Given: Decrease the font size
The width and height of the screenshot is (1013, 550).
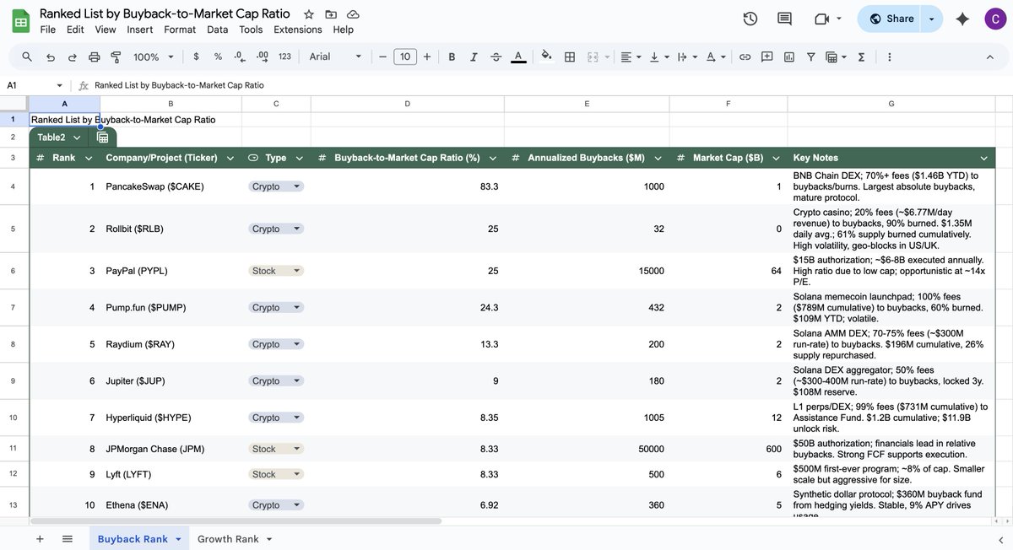Looking at the screenshot, I should (382, 57).
